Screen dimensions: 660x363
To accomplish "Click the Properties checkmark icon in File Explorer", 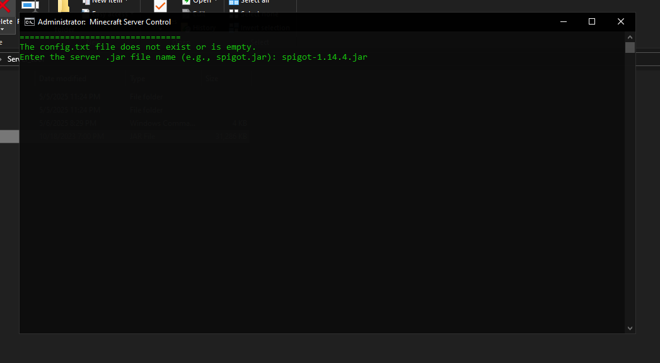I will click(x=160, y=6).
